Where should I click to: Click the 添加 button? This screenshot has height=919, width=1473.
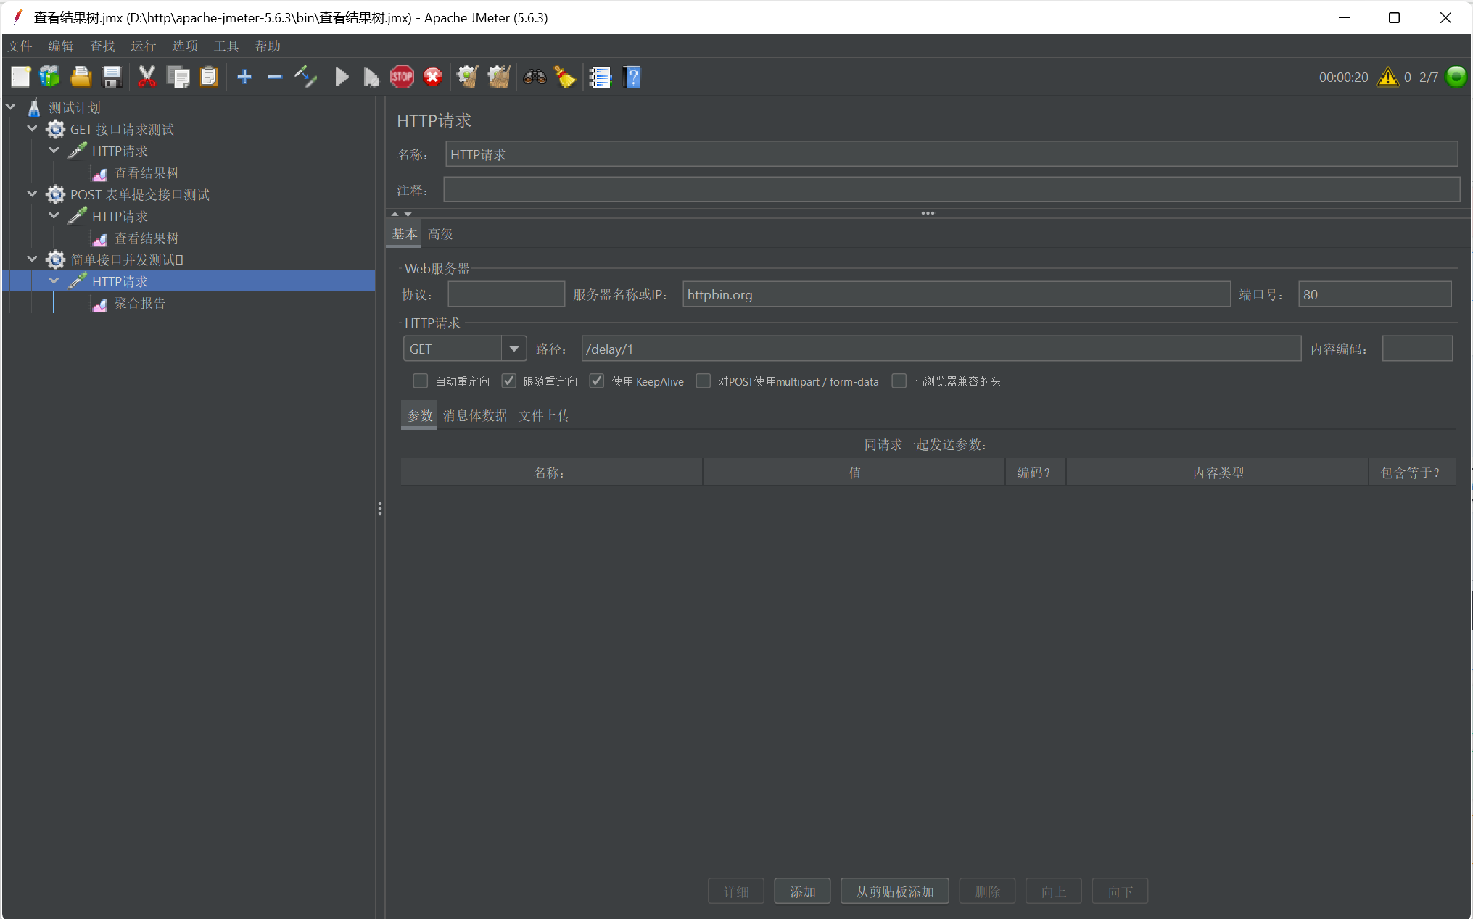point(802,891)
